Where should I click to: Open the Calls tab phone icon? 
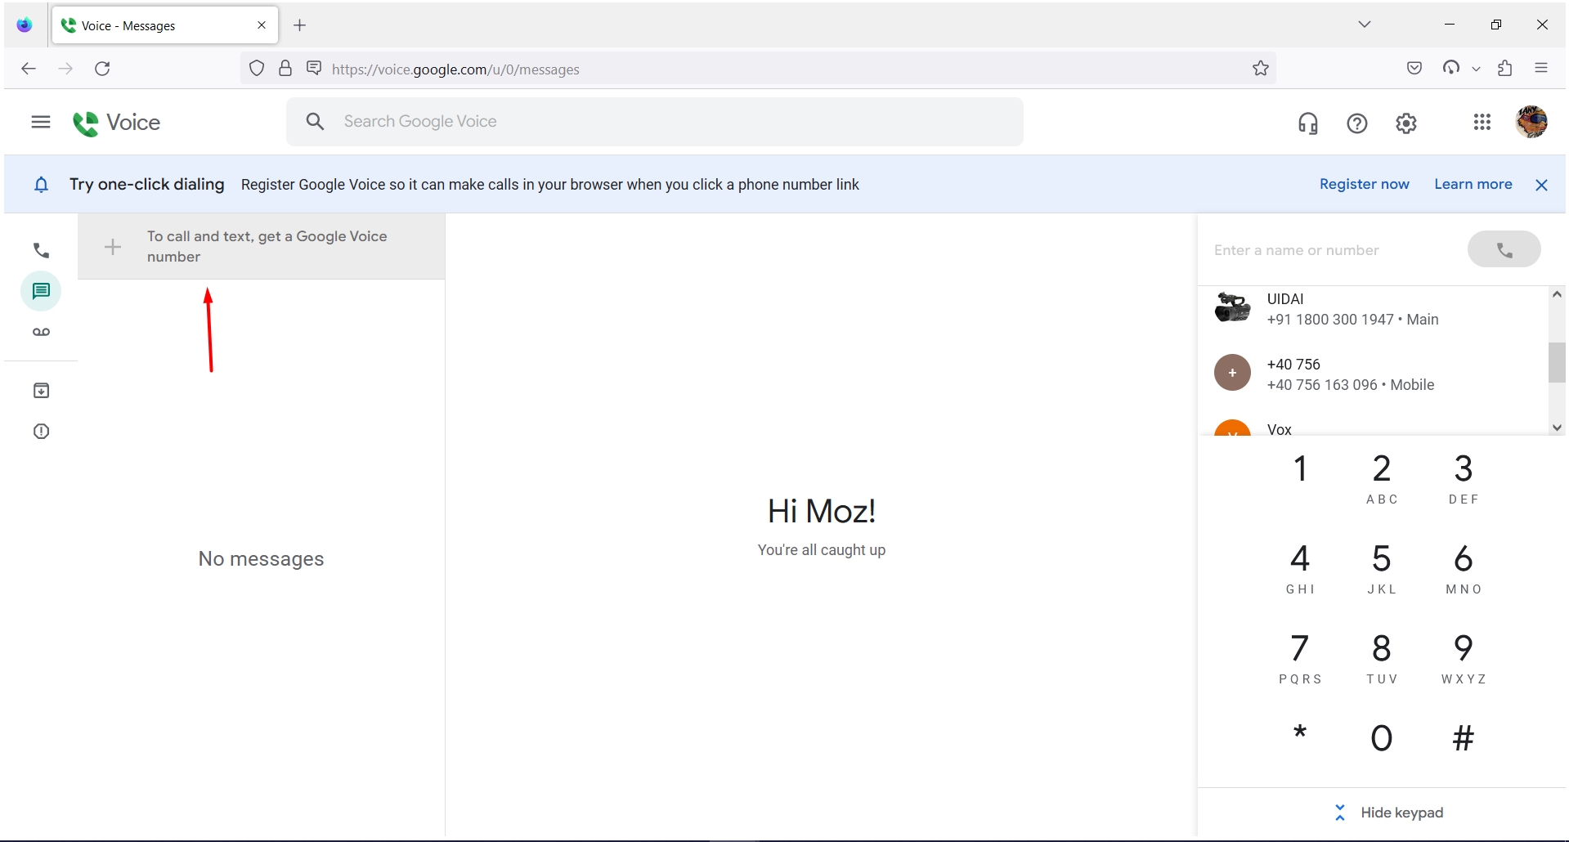[x=41, y=250]
